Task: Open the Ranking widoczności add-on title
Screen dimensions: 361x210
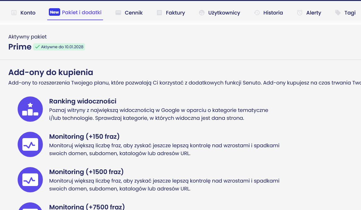Action: coord(83,101)
